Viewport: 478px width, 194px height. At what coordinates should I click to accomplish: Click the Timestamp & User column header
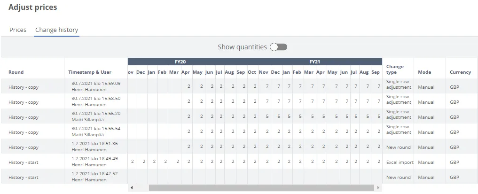90,72
